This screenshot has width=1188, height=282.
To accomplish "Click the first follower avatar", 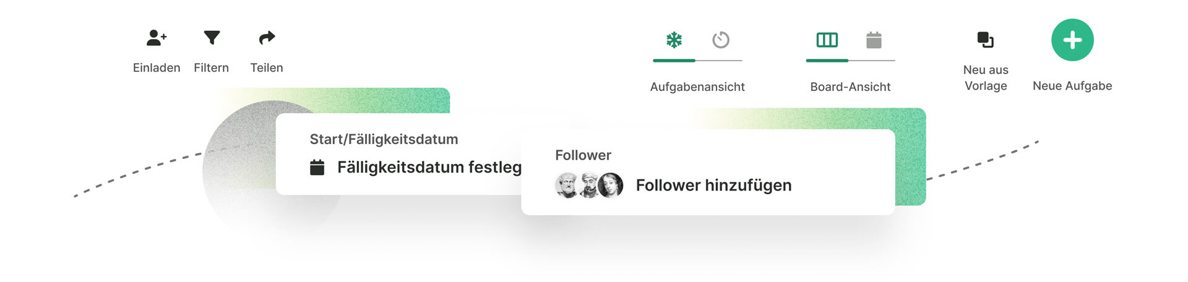I will tap(566, 186).
